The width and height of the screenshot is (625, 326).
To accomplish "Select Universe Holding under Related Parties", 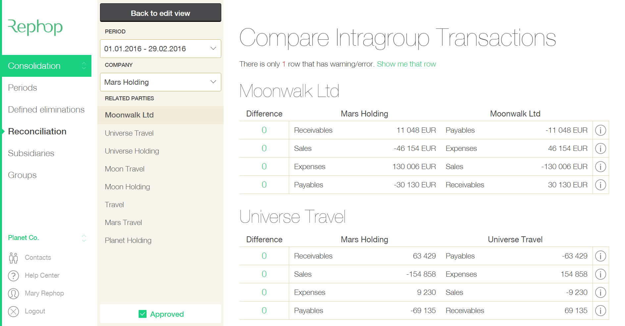I will 131,151.
